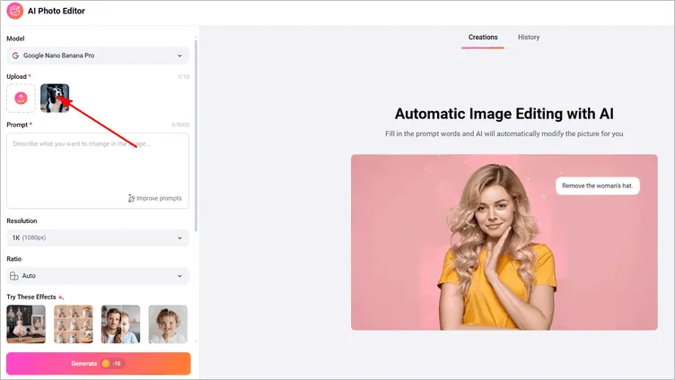The height and width of the screenshot is (380, 675).
Task: Focus the prompt description text area
Action: tap(98, 170)
